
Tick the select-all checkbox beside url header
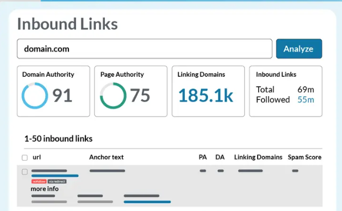(x=25, y=157)
